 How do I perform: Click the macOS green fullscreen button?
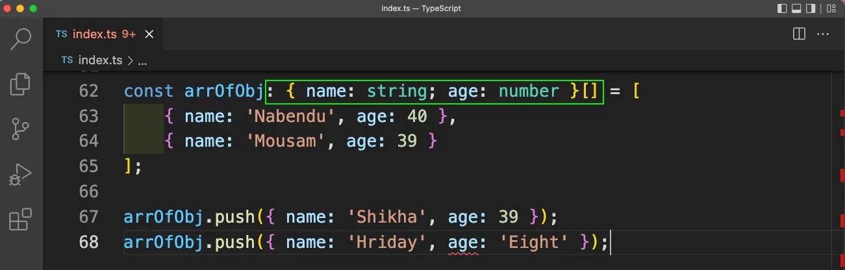[x=34, y=8]
